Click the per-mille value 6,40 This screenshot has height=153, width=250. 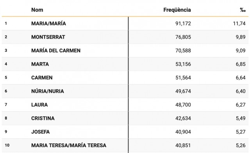tap(241, 91)
